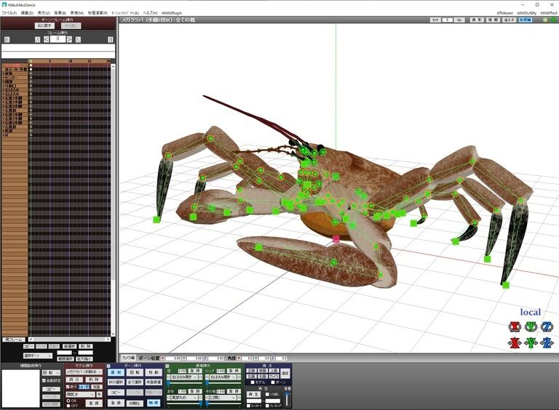559x410 pixels.
Task: Click the 全て選択 select-all bones button
Action: point(135,382)
